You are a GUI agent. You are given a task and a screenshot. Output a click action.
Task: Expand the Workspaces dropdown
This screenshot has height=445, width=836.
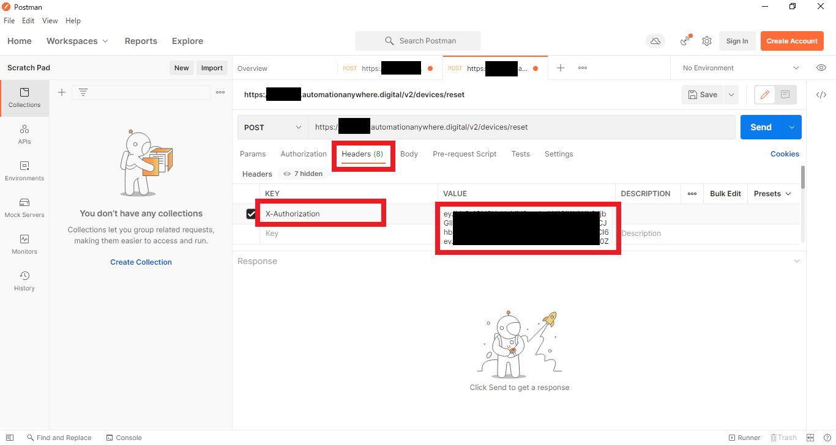coord(77,41)
